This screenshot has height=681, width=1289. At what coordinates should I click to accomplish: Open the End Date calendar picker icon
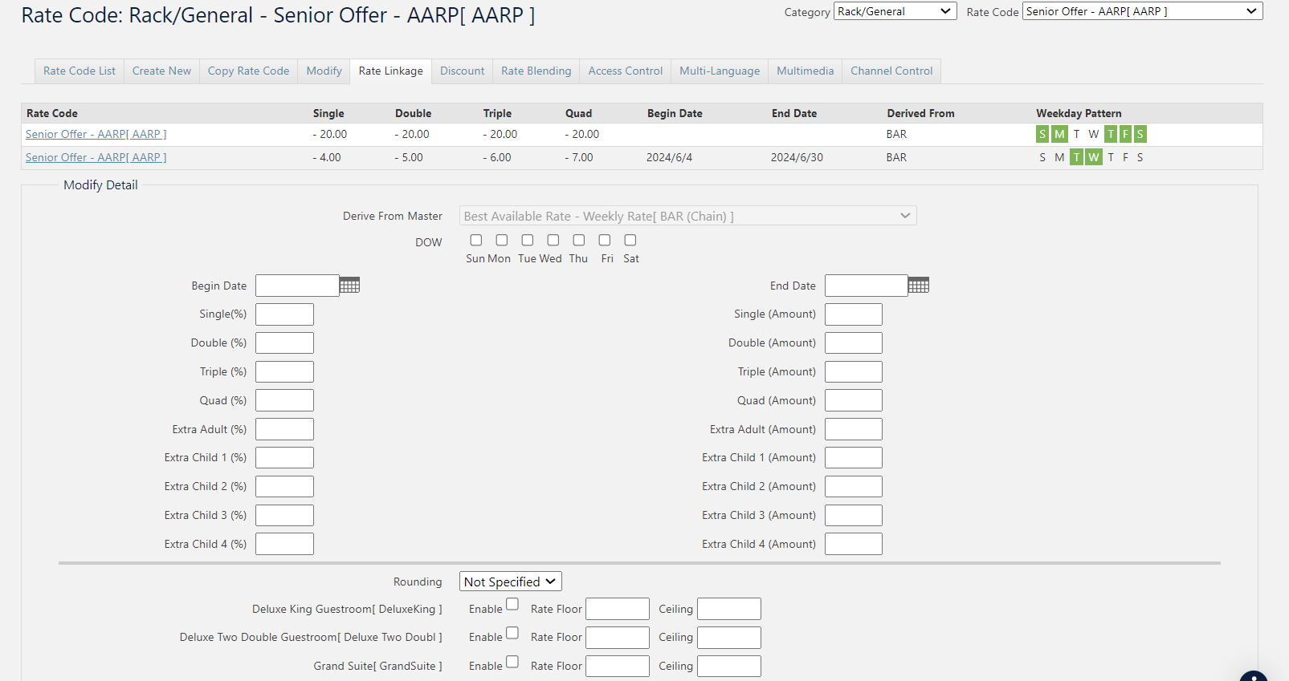pos(919,286)
